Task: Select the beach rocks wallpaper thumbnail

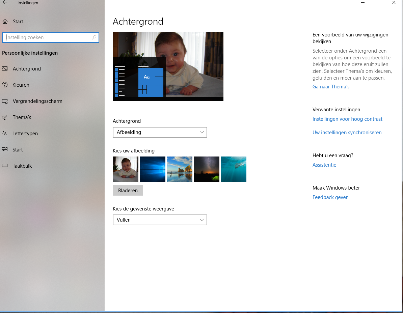Action: tap(180, 169)
